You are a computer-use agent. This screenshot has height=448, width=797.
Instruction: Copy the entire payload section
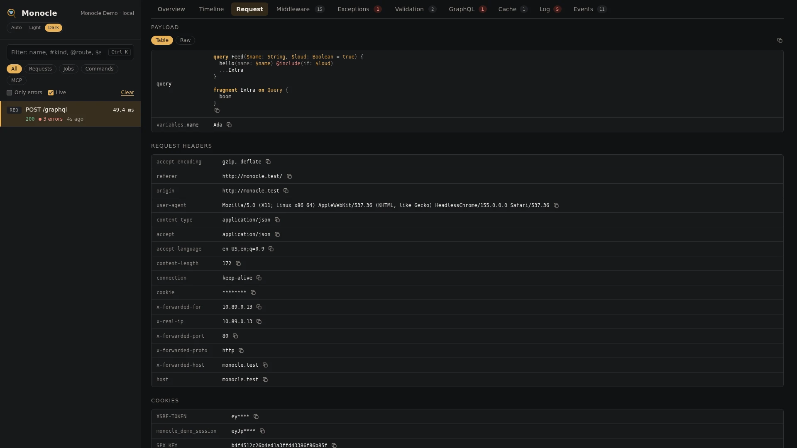click(780, 40)
